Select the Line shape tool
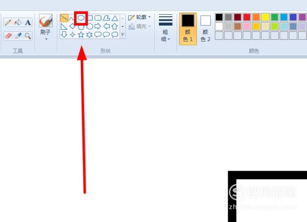This screenshot has width=307, height=222. point(64,18)
